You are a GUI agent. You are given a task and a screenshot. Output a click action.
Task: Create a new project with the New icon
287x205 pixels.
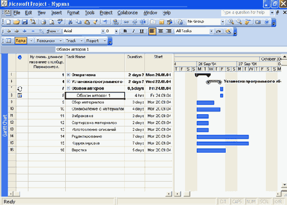tap(8, 22)
